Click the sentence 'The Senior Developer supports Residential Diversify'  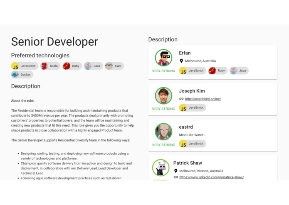click(x=70, y=140)
